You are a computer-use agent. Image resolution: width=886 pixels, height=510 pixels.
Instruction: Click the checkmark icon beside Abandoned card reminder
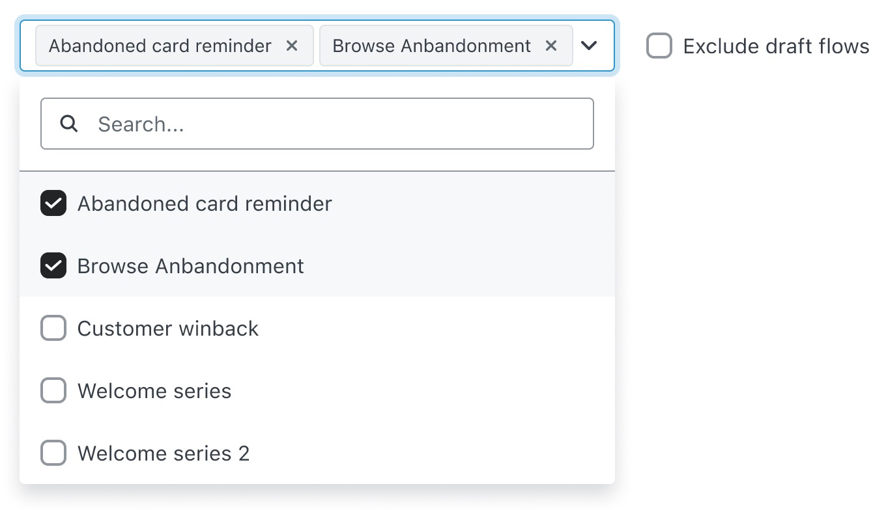pos(53,203)
